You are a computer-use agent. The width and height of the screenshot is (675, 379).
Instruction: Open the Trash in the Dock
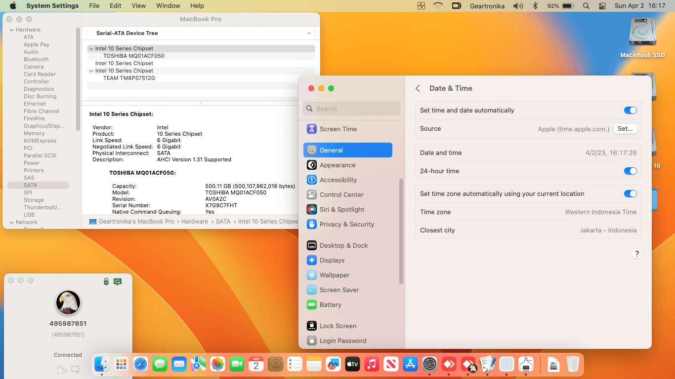pos(573,365)
